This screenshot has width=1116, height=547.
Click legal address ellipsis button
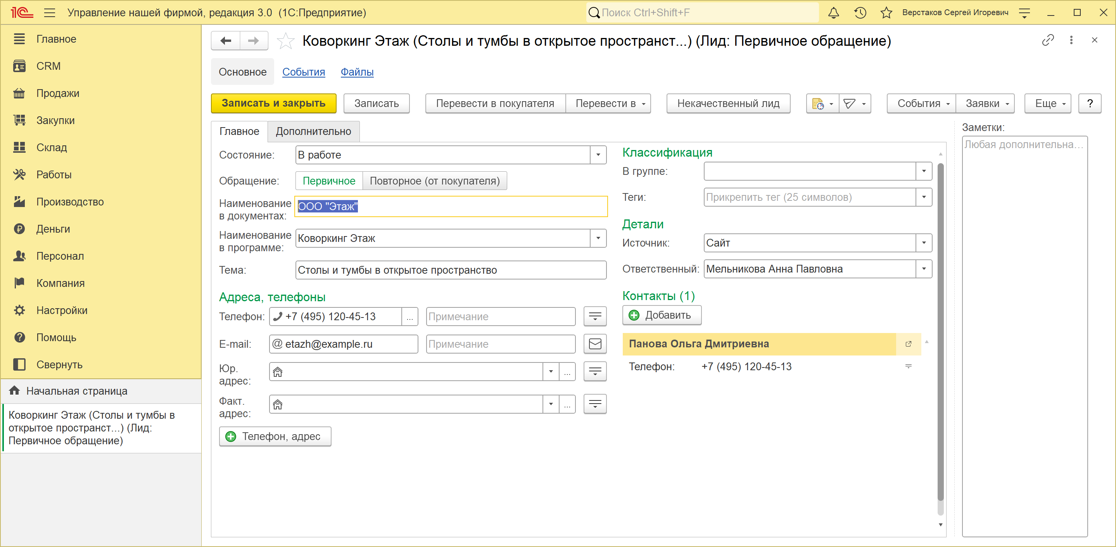pos(567,372)
